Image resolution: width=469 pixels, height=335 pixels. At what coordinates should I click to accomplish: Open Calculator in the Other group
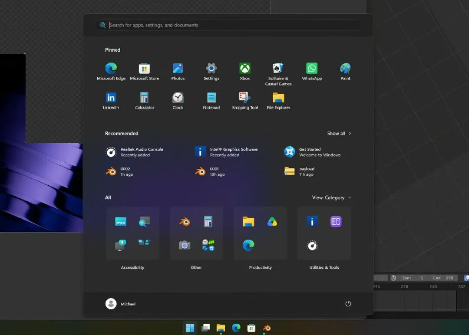pyautogui.click(x=208, y=221)
